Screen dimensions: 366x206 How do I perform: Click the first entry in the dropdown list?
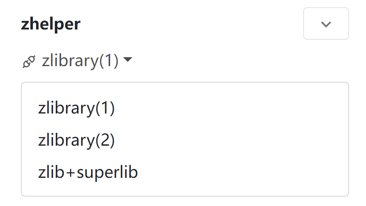pyautogui.click(x=76, y=109)
